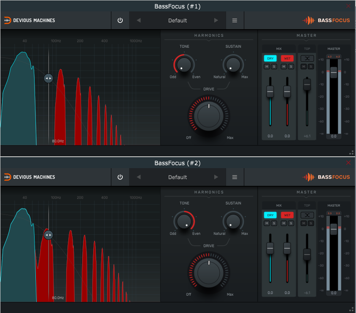This screenshot has width=356, height=313.
Task: Click the Top fader handle in BassFocus #2
Action: (307, 254)
